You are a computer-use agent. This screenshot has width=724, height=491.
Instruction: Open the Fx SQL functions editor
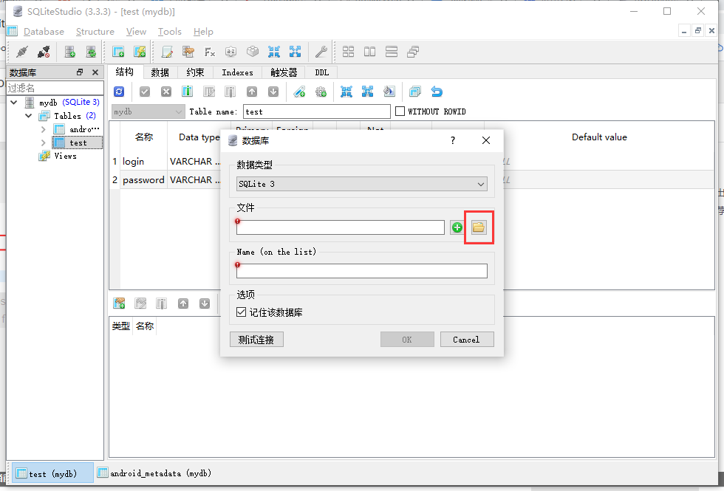[210, 52]
